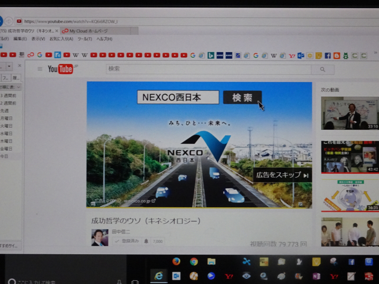Image resolution: width=379 pixels, height=284 pixels.
Task: Expand the 先週 history group
Action: click(x=4, y=111)
